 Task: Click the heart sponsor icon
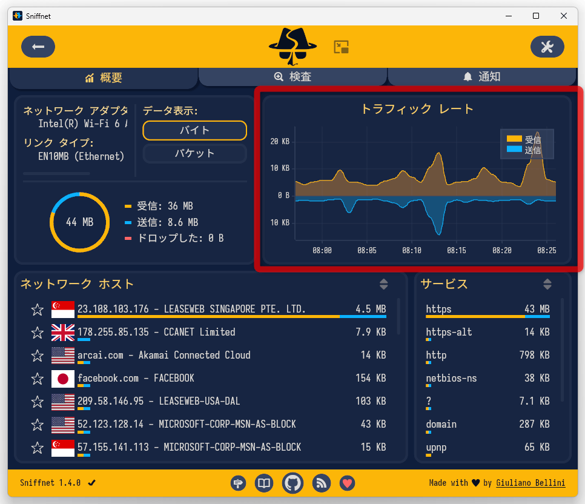click(348, 483)
